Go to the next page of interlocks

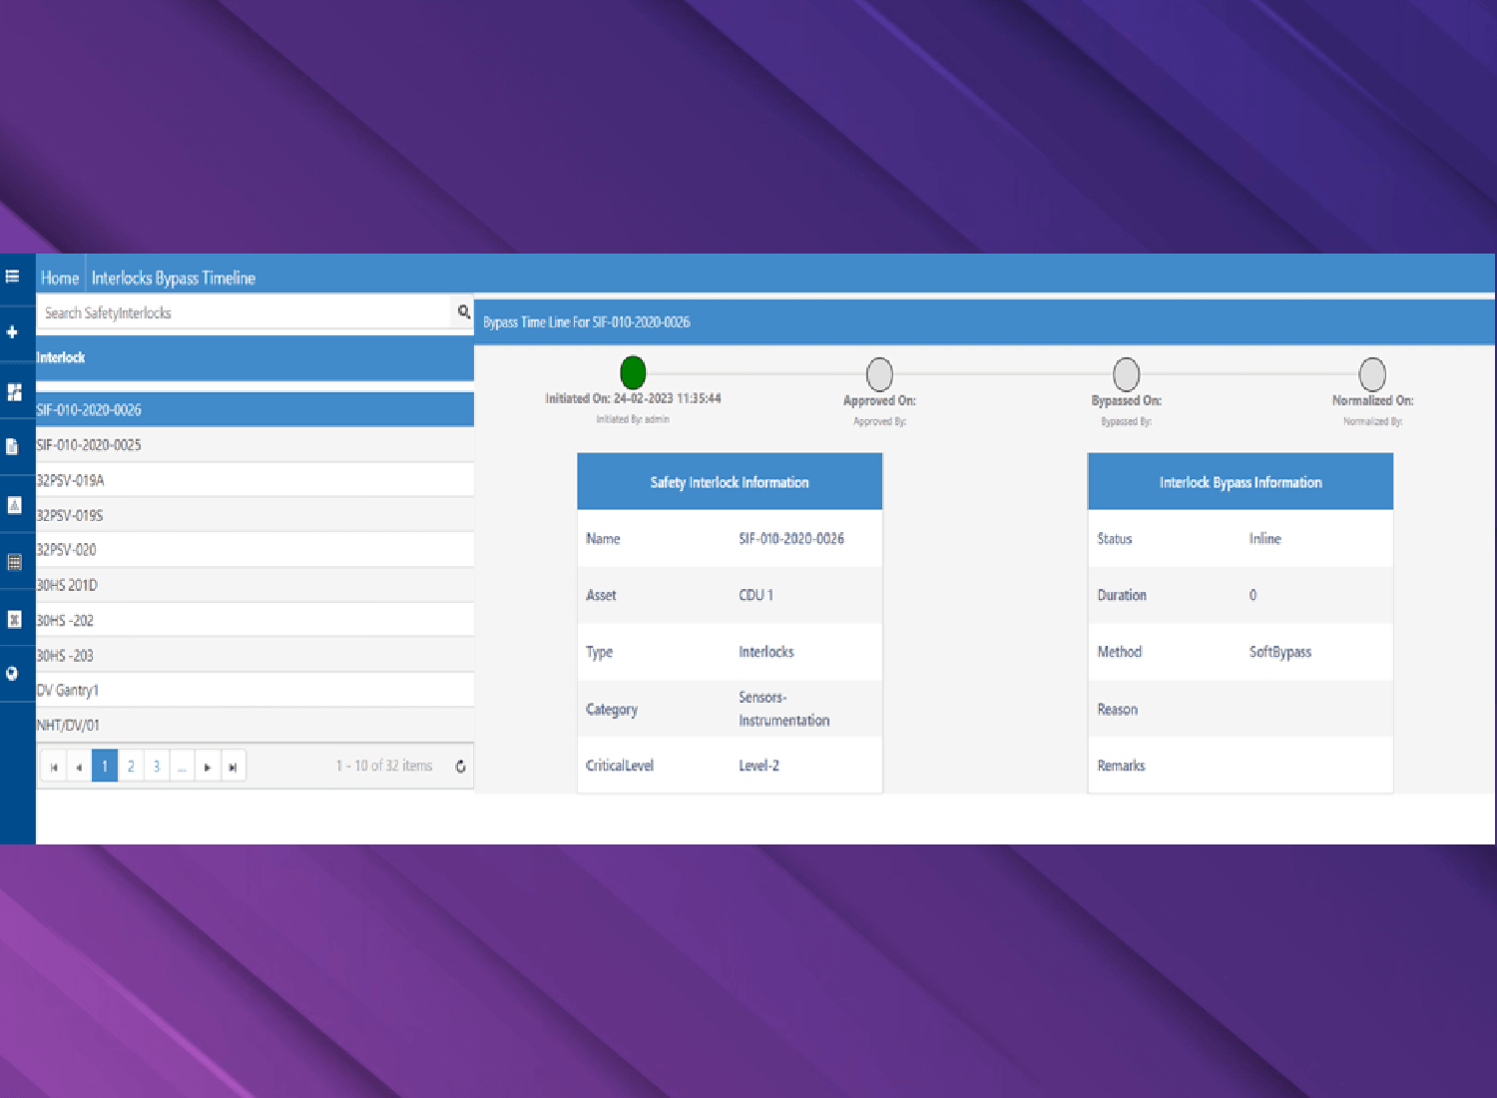208,767
